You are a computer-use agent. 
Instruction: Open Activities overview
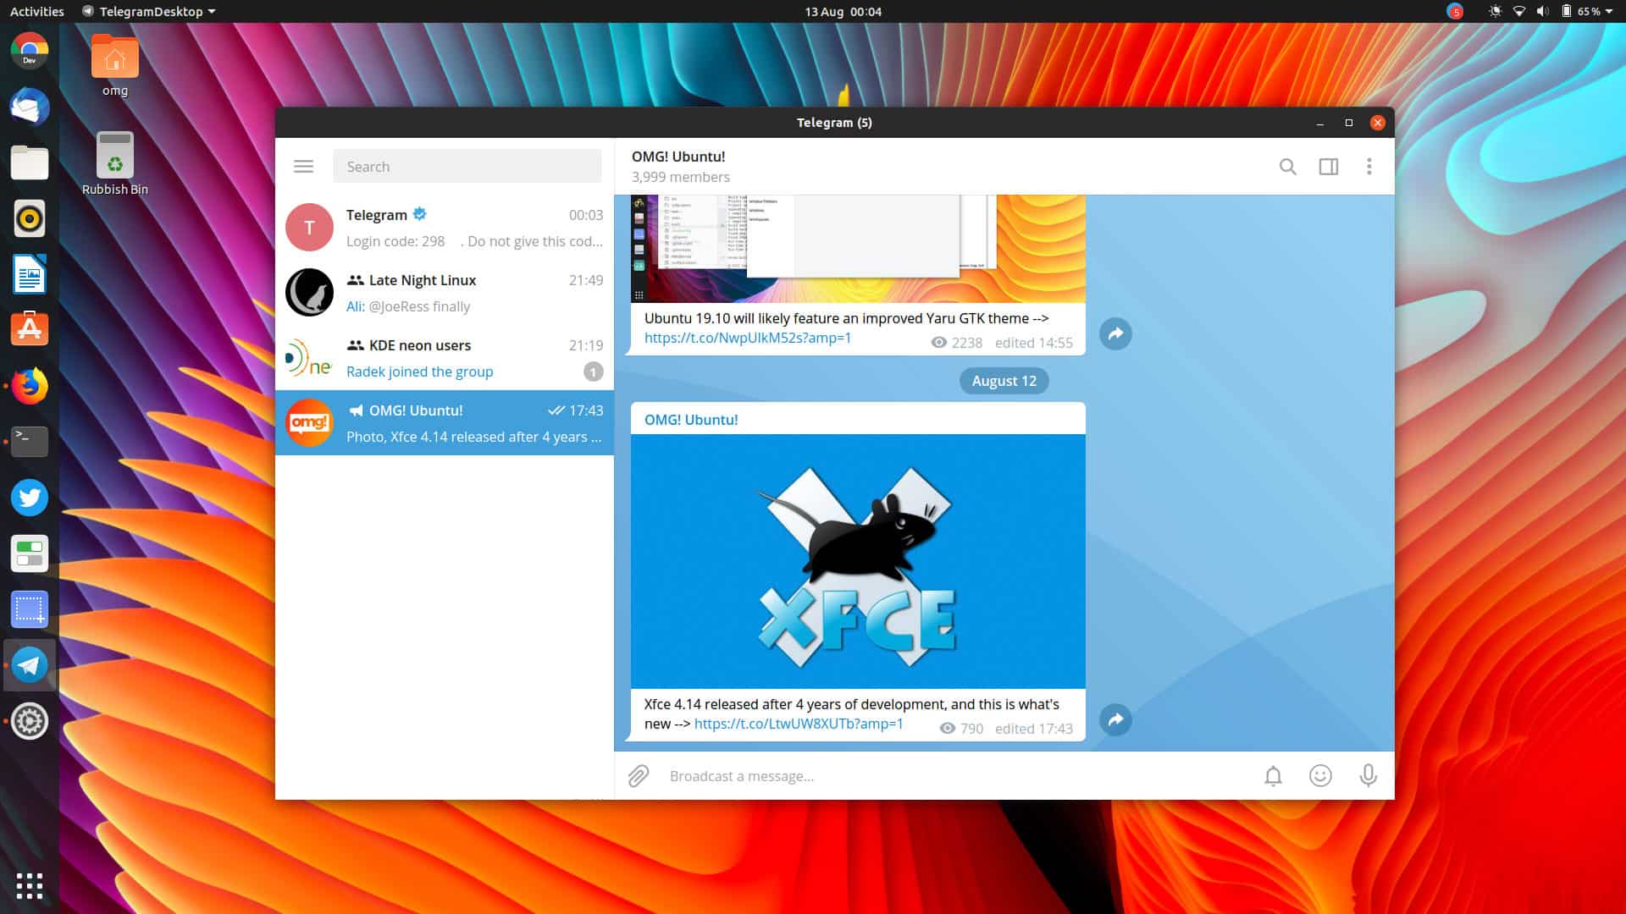coord(36,12)
